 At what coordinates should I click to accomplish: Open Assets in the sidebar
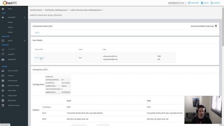[x=10, y=32]
